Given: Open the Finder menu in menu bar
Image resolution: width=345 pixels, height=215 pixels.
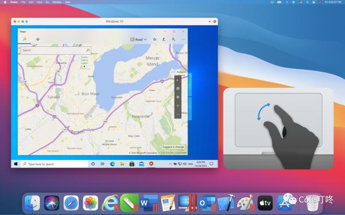Looking at the screenshot, I should click(x=14, y=2).
